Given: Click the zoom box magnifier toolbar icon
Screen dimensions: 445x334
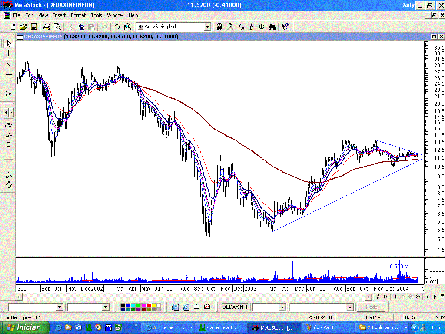Looking at the screenshot, I should click(128, 27).
